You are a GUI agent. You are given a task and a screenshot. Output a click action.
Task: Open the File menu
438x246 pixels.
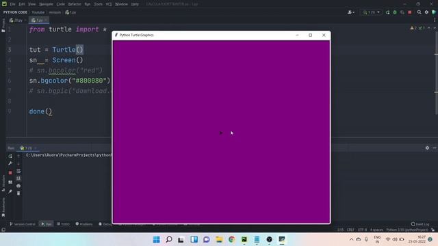(12, 4)
